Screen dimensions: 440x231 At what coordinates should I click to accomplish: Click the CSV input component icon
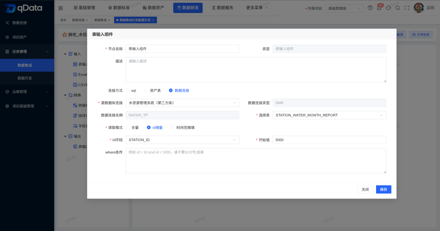(x=75, y=85)
